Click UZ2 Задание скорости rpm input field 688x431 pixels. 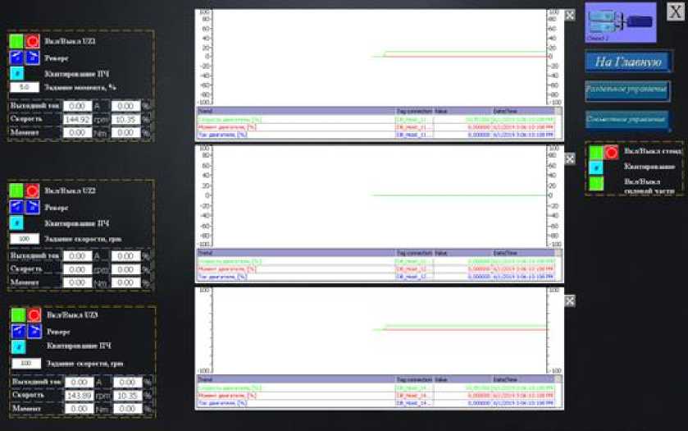click(25, 239)
